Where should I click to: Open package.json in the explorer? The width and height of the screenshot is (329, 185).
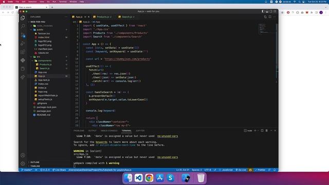click(x=44, y=111)
